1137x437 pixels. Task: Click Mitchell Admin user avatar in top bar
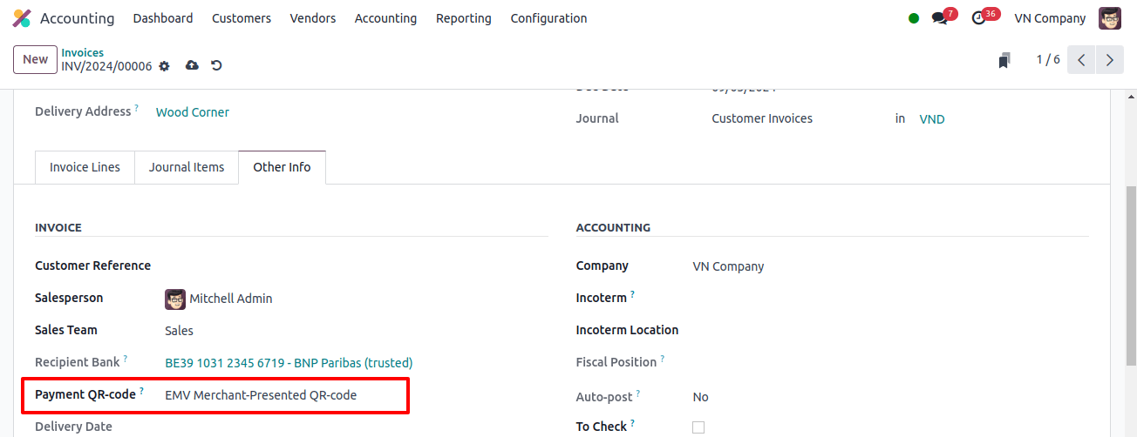(x=1110, y=18)
